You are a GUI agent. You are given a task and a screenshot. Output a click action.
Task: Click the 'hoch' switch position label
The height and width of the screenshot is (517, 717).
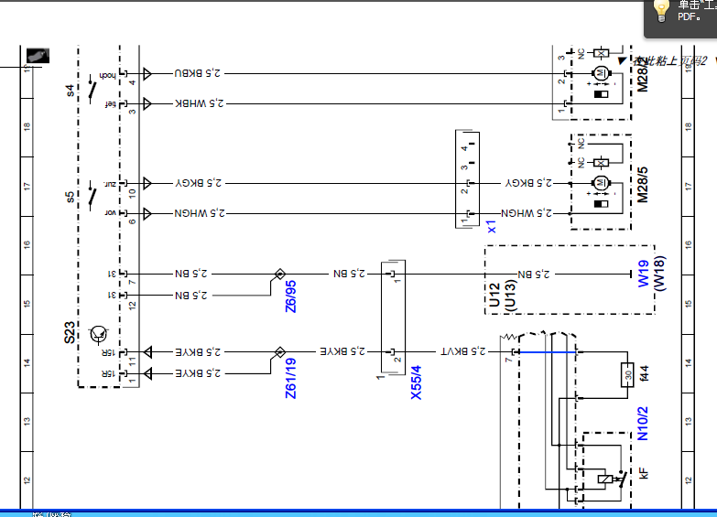pos(107,75)
